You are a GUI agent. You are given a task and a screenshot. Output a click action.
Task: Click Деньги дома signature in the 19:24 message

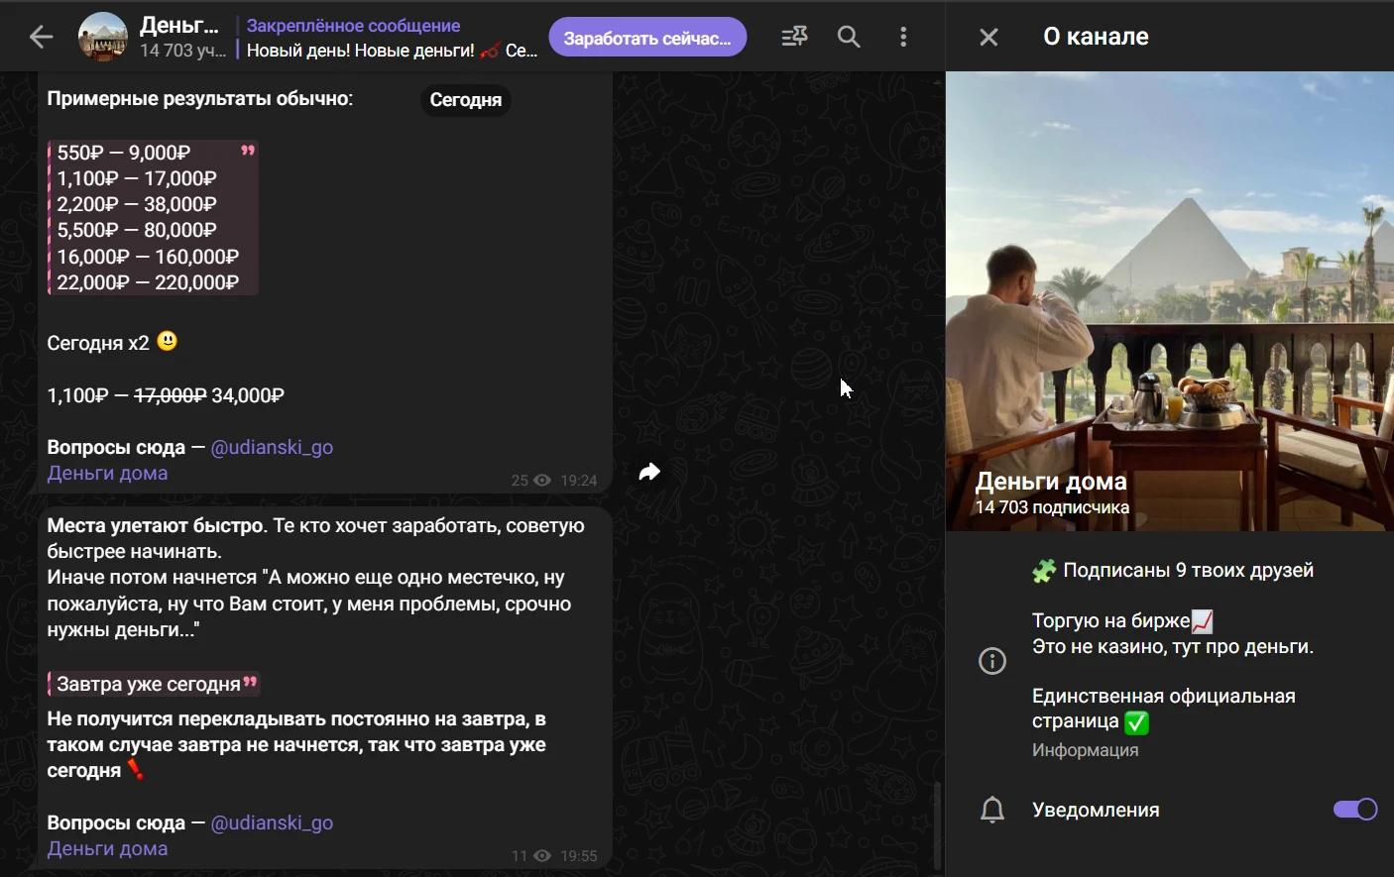107,474
